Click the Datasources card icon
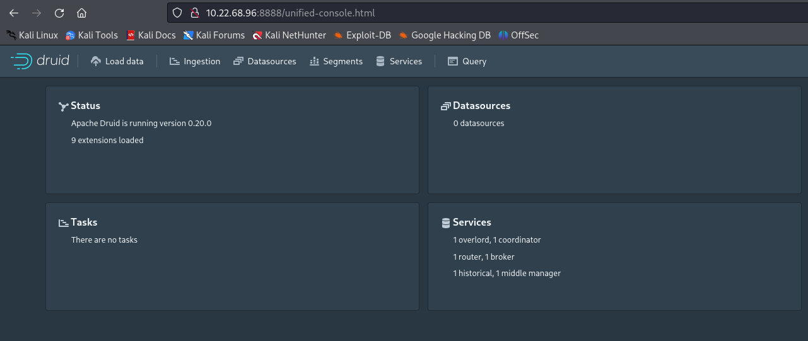 point(445,107)
